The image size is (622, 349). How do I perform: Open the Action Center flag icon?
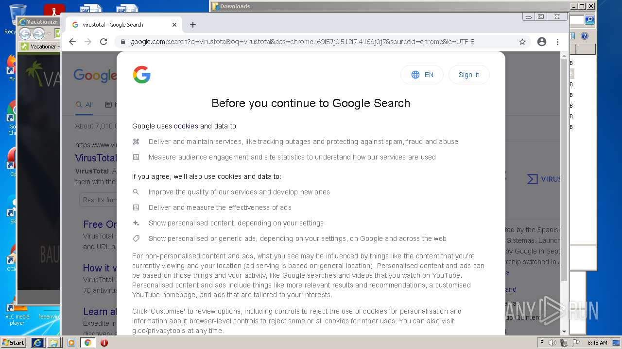[x=576, y=343]
